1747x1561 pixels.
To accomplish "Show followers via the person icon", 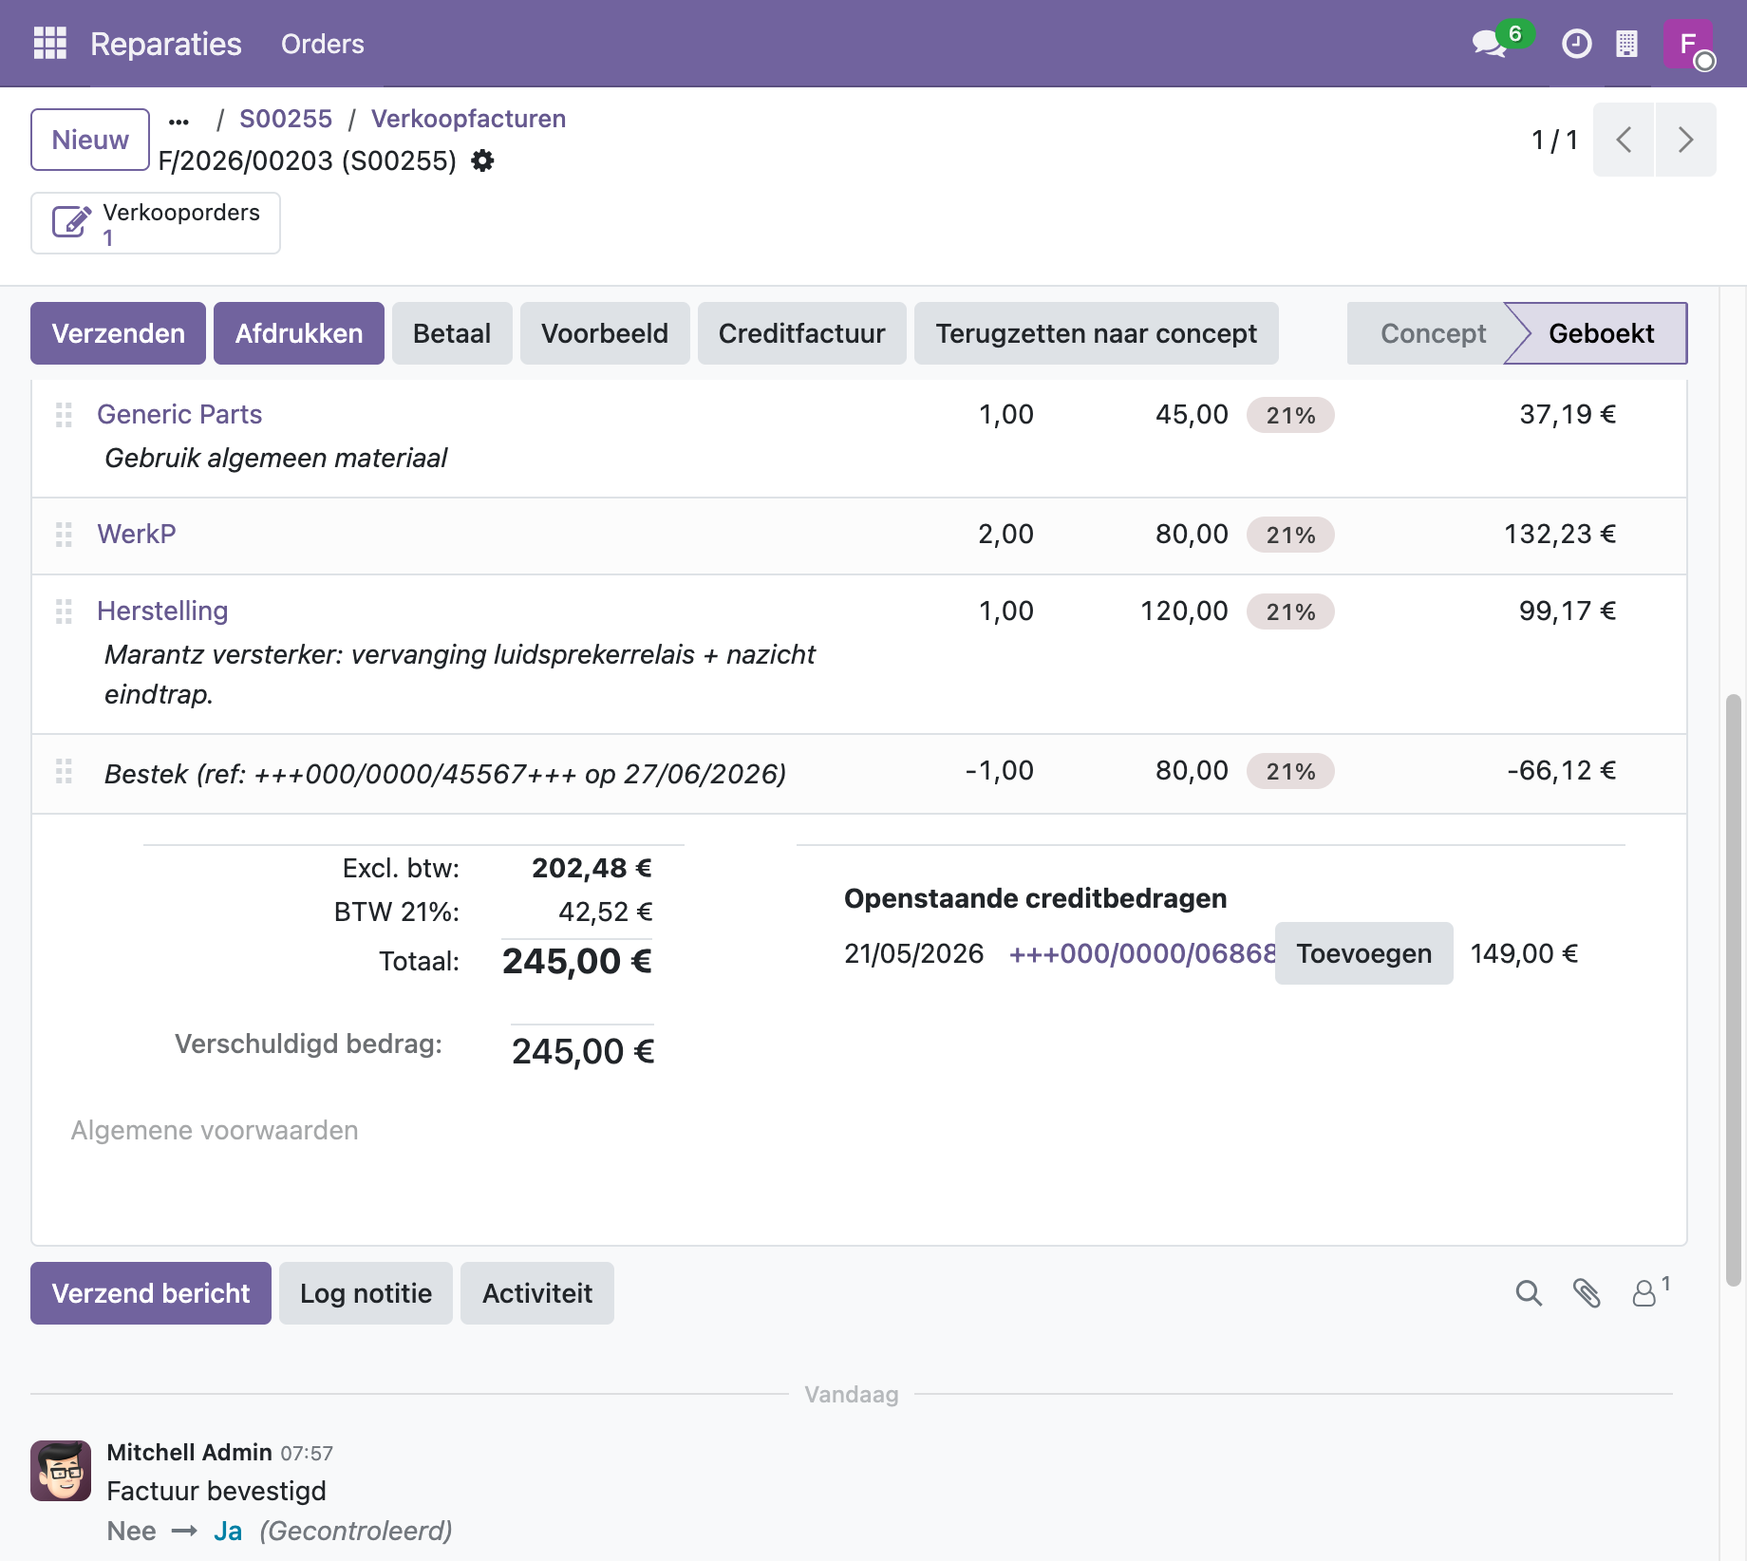I will 1649,1292.
